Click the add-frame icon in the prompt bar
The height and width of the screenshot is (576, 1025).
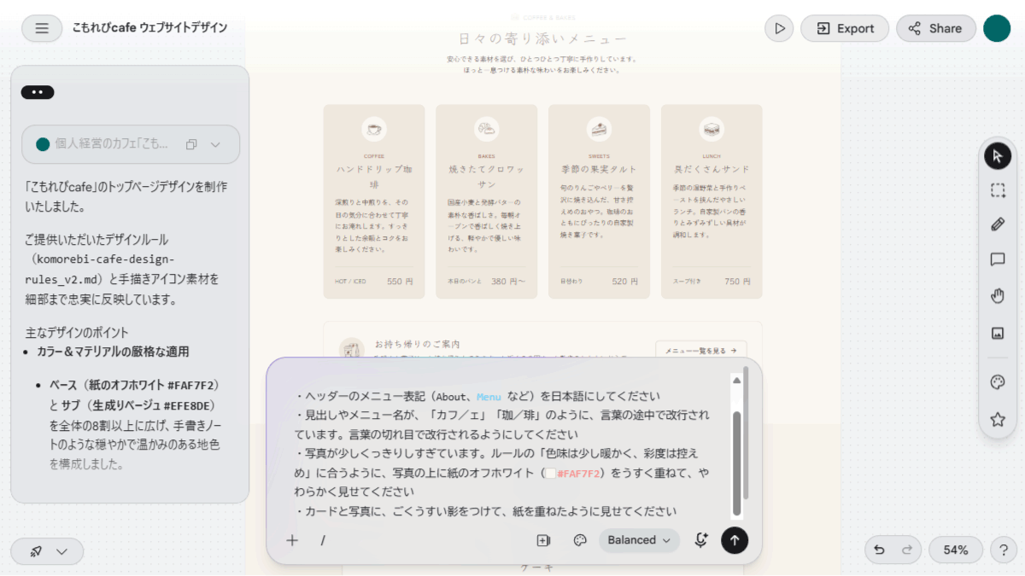543,540
